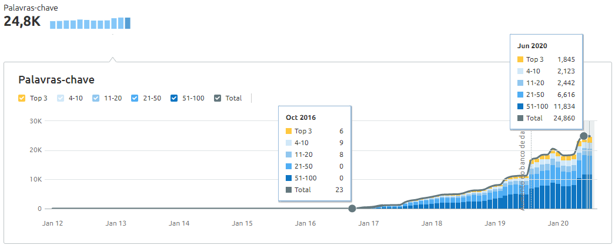This screenshot has width=615, height=245.
Task: Click the 24,860 total value in tooltip
Action: pos(563,118)
